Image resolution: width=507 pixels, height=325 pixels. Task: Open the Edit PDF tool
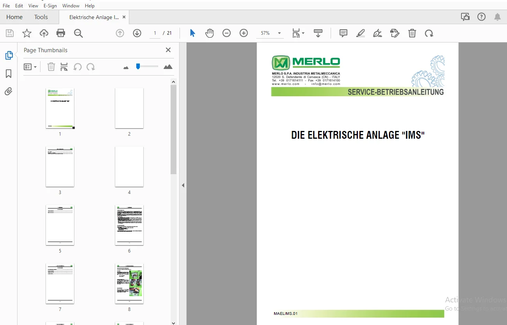(395, 33)
